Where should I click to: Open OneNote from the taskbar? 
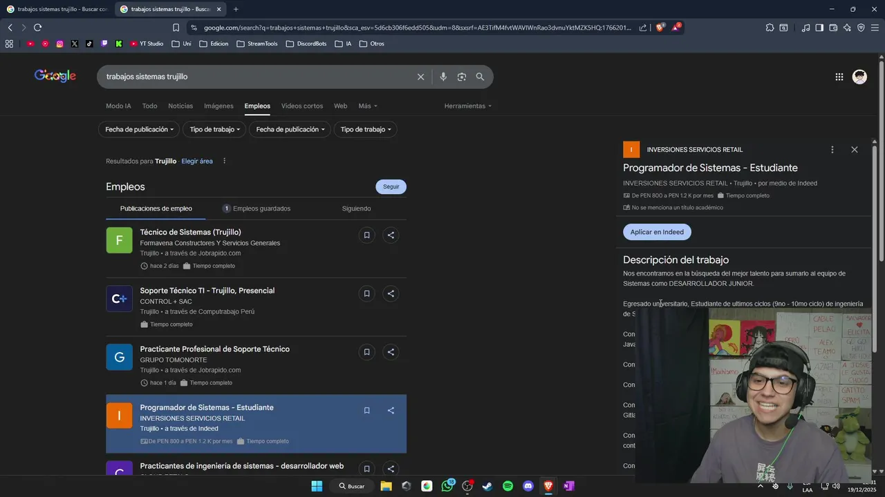tap(569, 486)
